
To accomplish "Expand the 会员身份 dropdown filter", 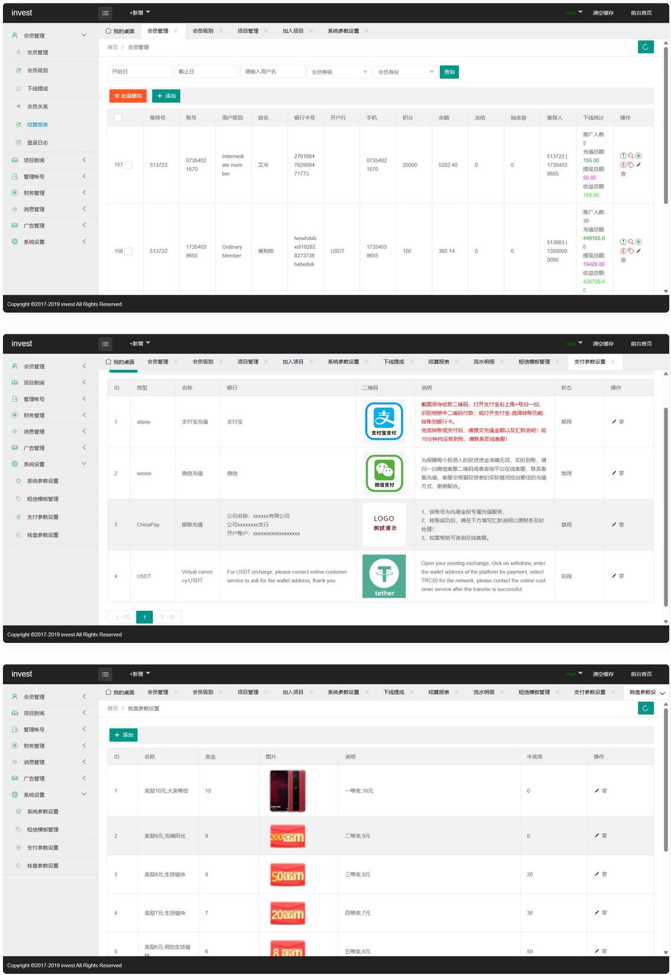I will click(406, 72).
